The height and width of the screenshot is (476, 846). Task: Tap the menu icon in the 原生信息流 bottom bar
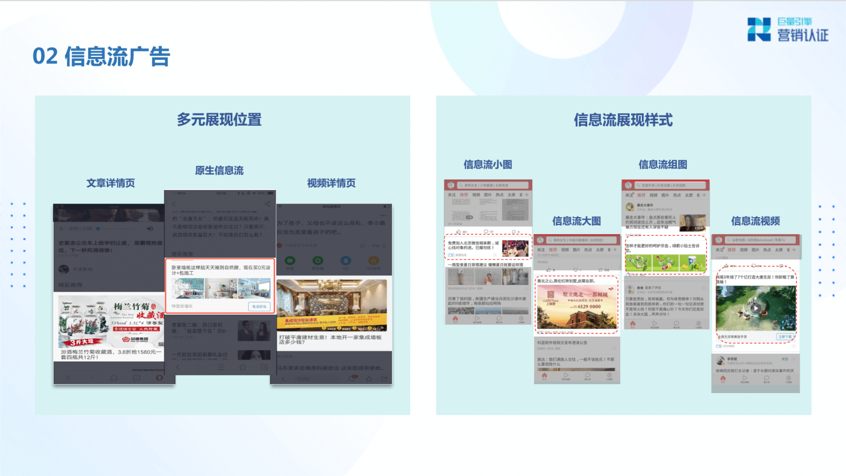(x=221, y=367)
